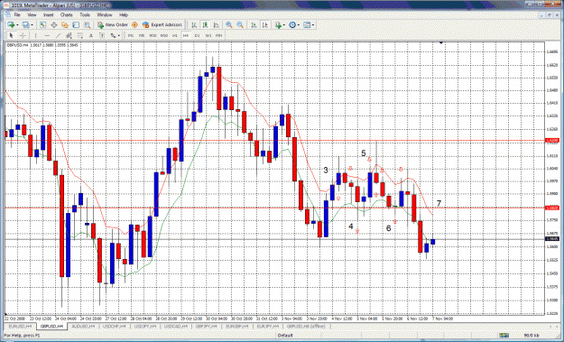This screenshot has width=564, height=342.
Task: Select the Trendline drawing tool
Action: coord(58,35)
